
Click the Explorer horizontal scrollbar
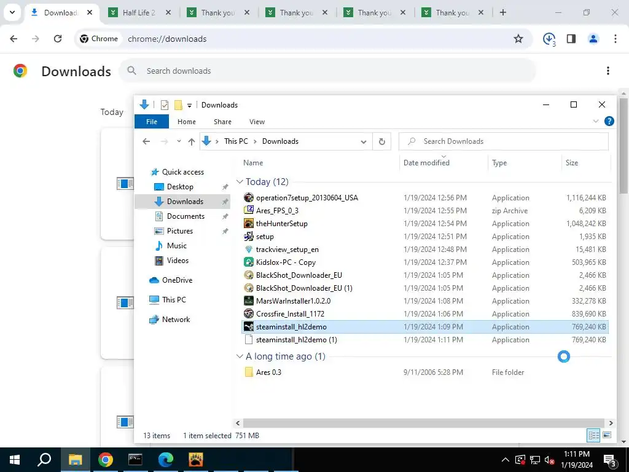pyautogui.click(x=424, y=423)
